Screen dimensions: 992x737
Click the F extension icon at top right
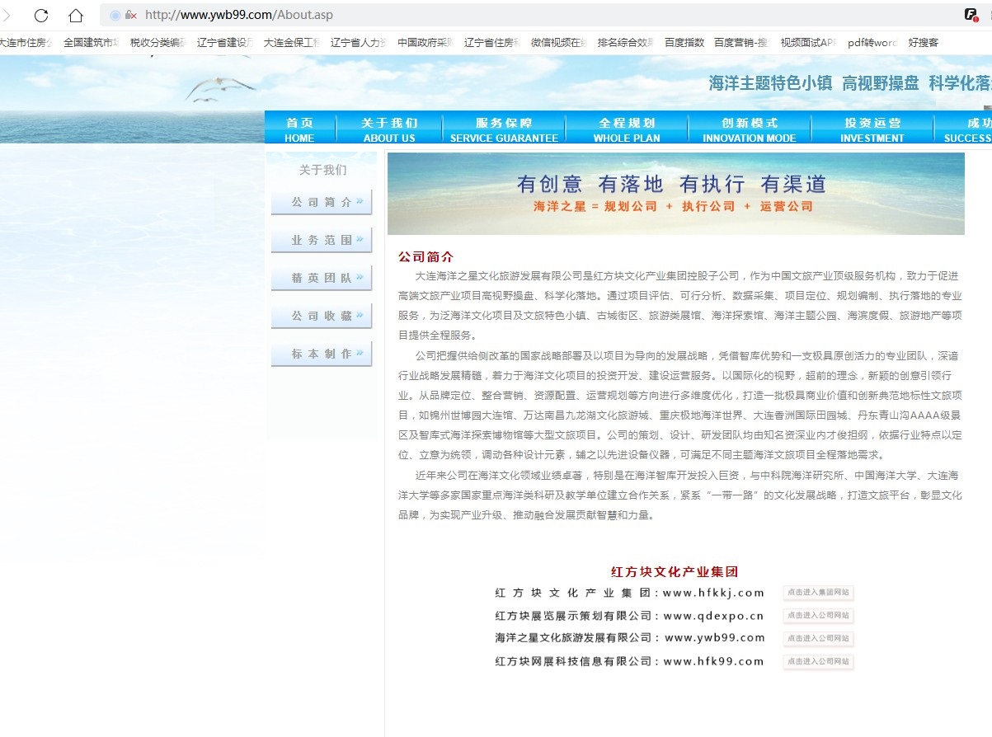971,14
